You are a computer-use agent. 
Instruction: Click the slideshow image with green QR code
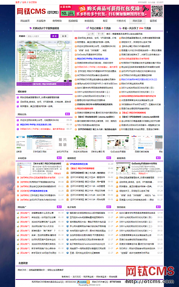click(x=44, y=63)
